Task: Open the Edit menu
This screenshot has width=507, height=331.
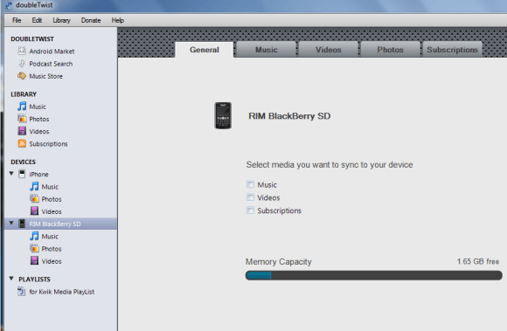Action: [37, 20]
